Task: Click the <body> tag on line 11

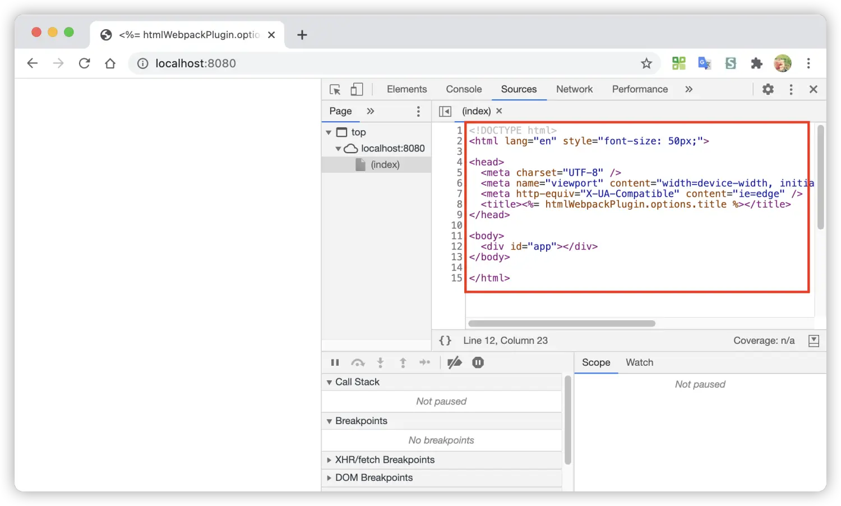Action: pyautogui.click(x=487, y=236)
